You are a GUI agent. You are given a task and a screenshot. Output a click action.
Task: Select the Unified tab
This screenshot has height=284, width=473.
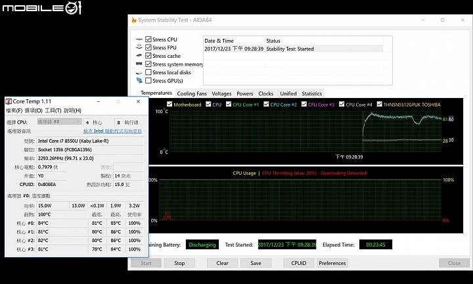pos(288,93)
